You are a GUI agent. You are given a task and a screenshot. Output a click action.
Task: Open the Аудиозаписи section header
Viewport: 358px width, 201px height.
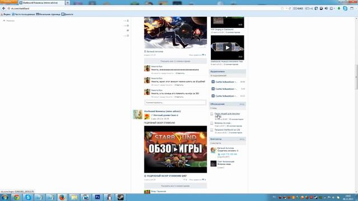pos(228,71)
